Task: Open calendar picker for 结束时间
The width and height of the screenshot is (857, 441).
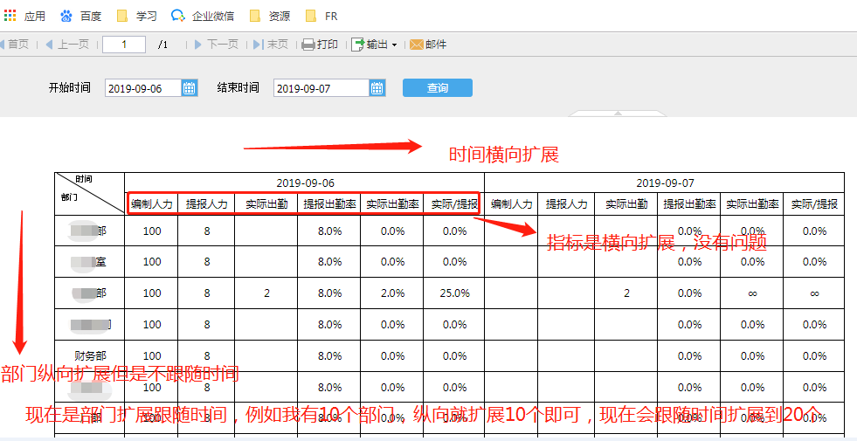Action: 377,88
